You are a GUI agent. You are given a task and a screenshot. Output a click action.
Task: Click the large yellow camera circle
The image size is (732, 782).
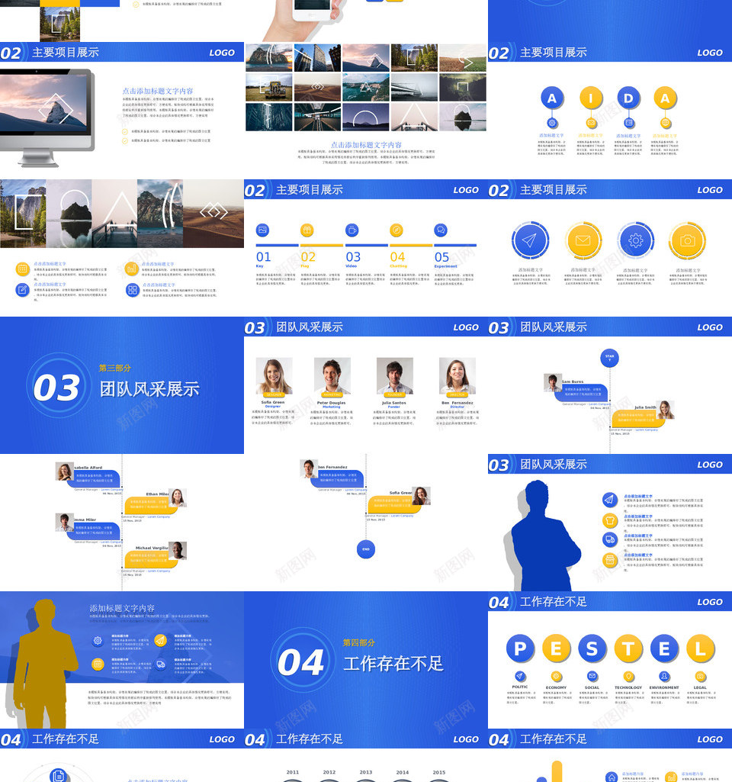[688, 240]
